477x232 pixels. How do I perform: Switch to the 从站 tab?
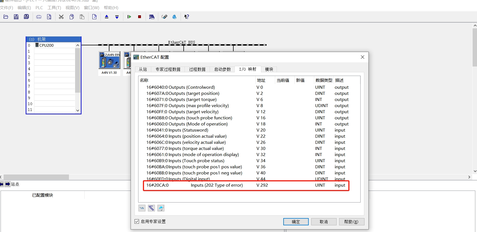point(143,69)
